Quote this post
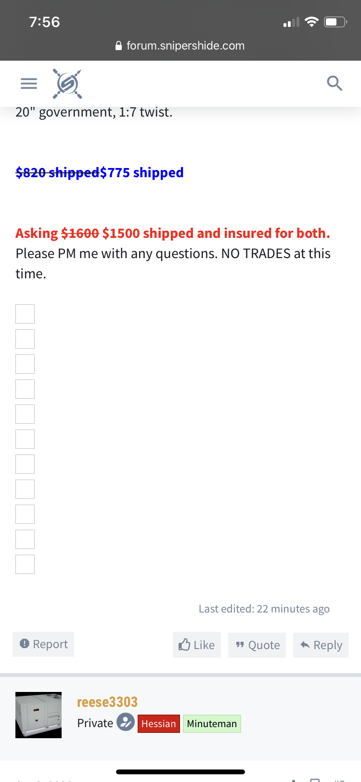The width and height of the screenshot is (361, 782). (257, 645)
